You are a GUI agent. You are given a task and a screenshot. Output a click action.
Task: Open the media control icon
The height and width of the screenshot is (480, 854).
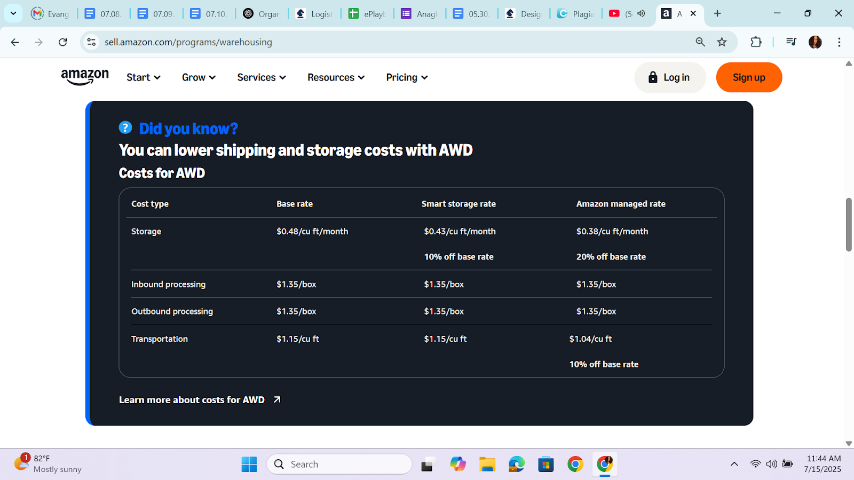coord(792,42)
